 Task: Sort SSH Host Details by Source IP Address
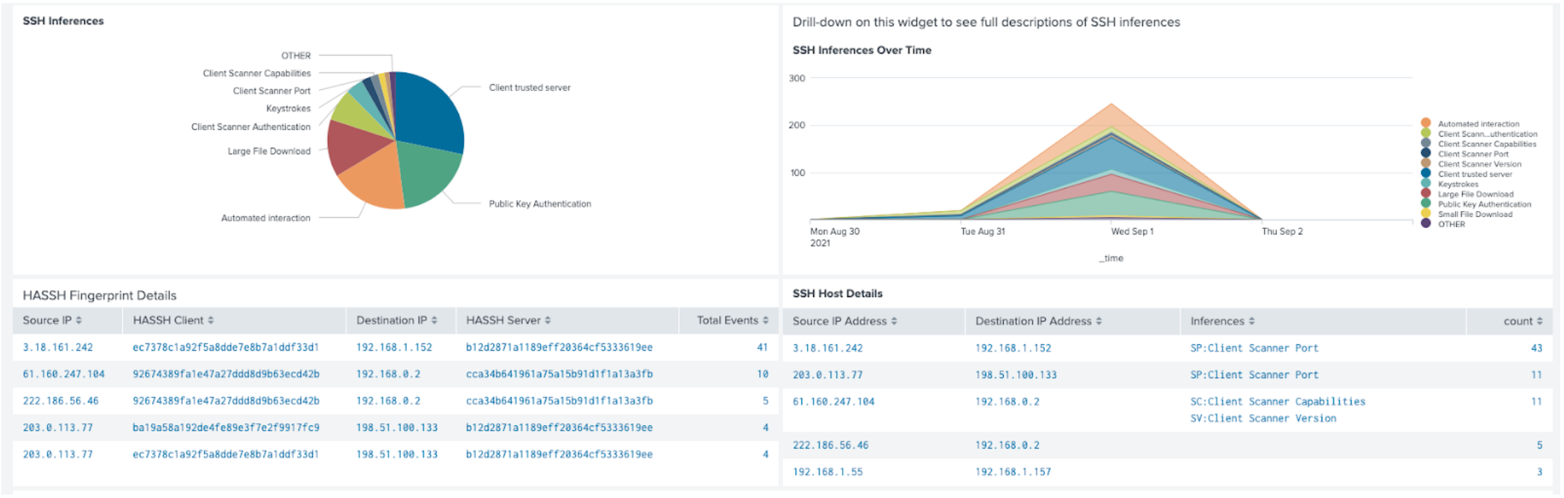(844, 321)
